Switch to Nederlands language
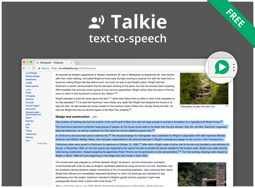The height and width of the screenshot is (188, 255). click(31, 79)
